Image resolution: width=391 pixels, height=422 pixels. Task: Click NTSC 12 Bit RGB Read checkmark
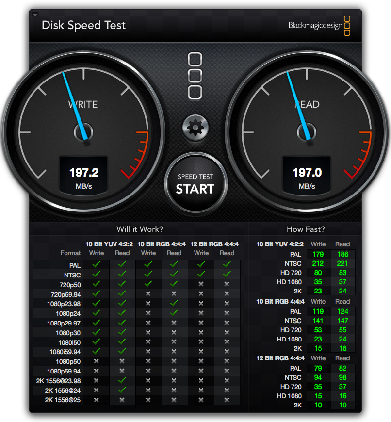227,274
